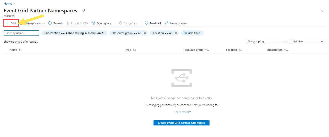Screen dimensions: 329x137
Task: Sort by the Subscription column
Action: (x=277, y=50)
